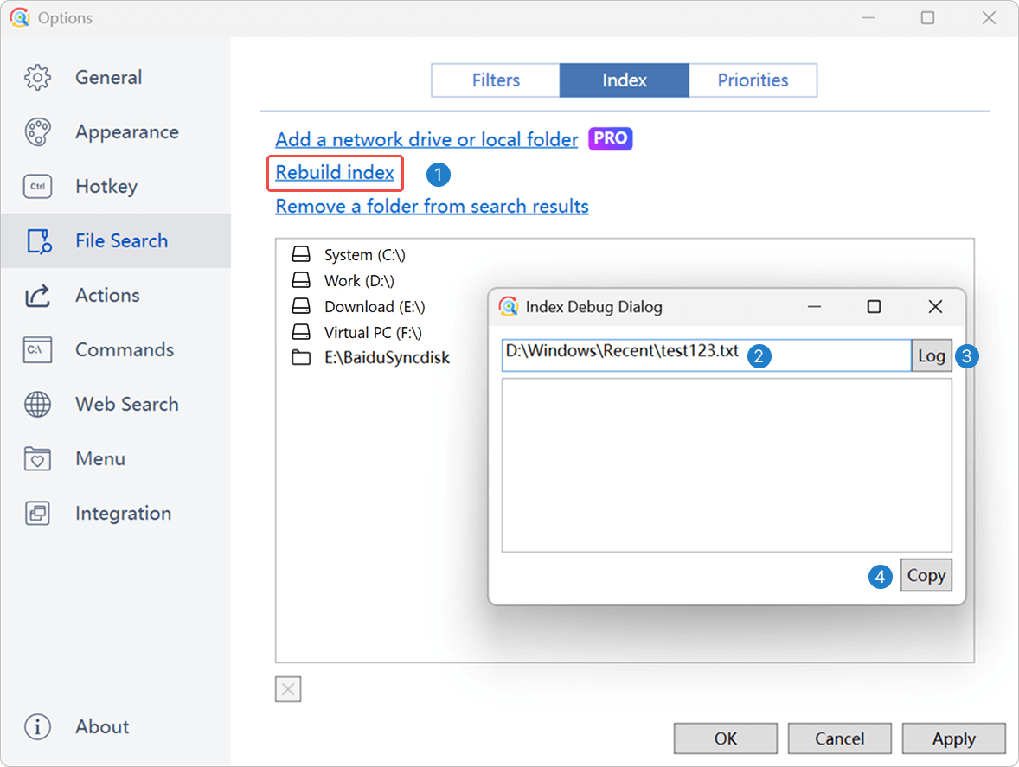Viewport: 1019px width, 767px height.
Task: Open the About page
Action: (116, 726)
